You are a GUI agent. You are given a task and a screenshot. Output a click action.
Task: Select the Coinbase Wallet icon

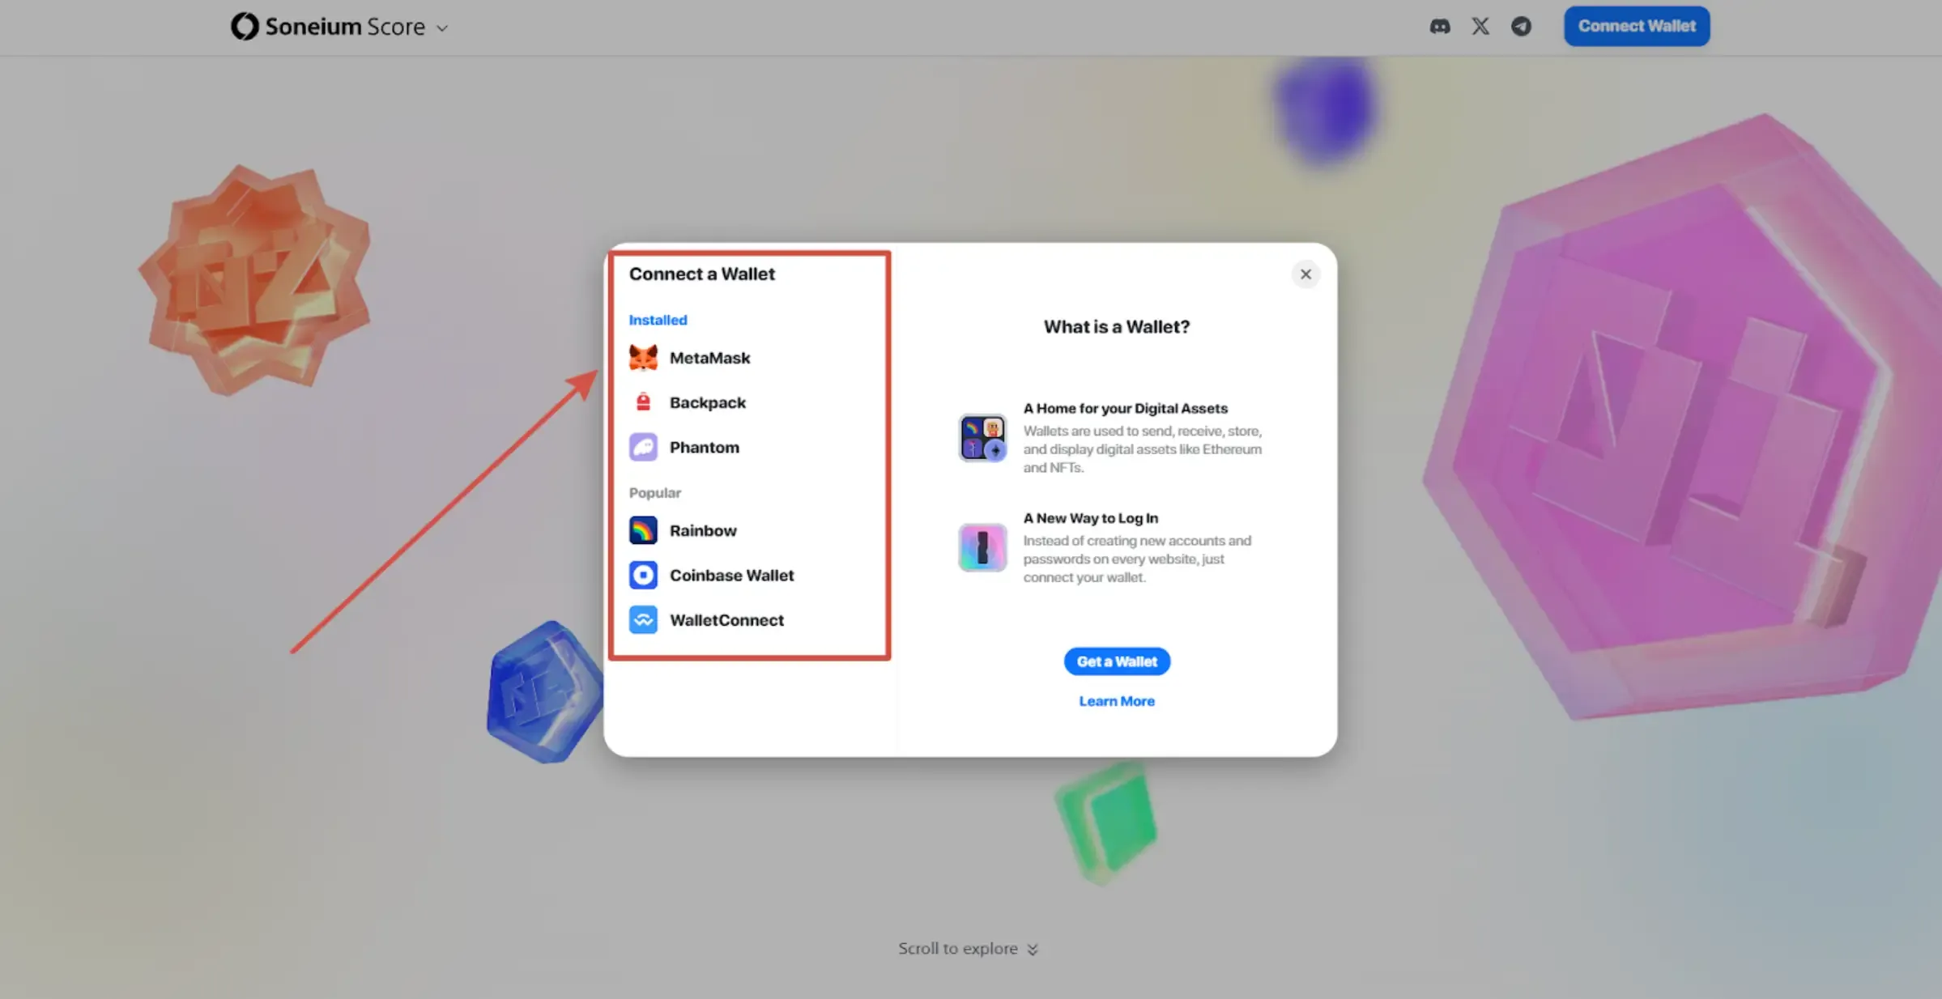click(642, 575)
